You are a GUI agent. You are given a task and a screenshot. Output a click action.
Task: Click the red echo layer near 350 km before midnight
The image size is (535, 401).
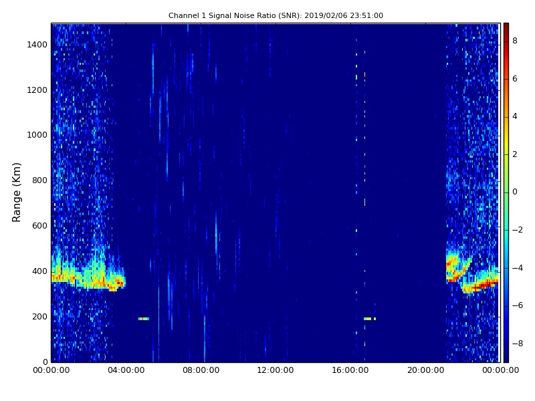484,284
